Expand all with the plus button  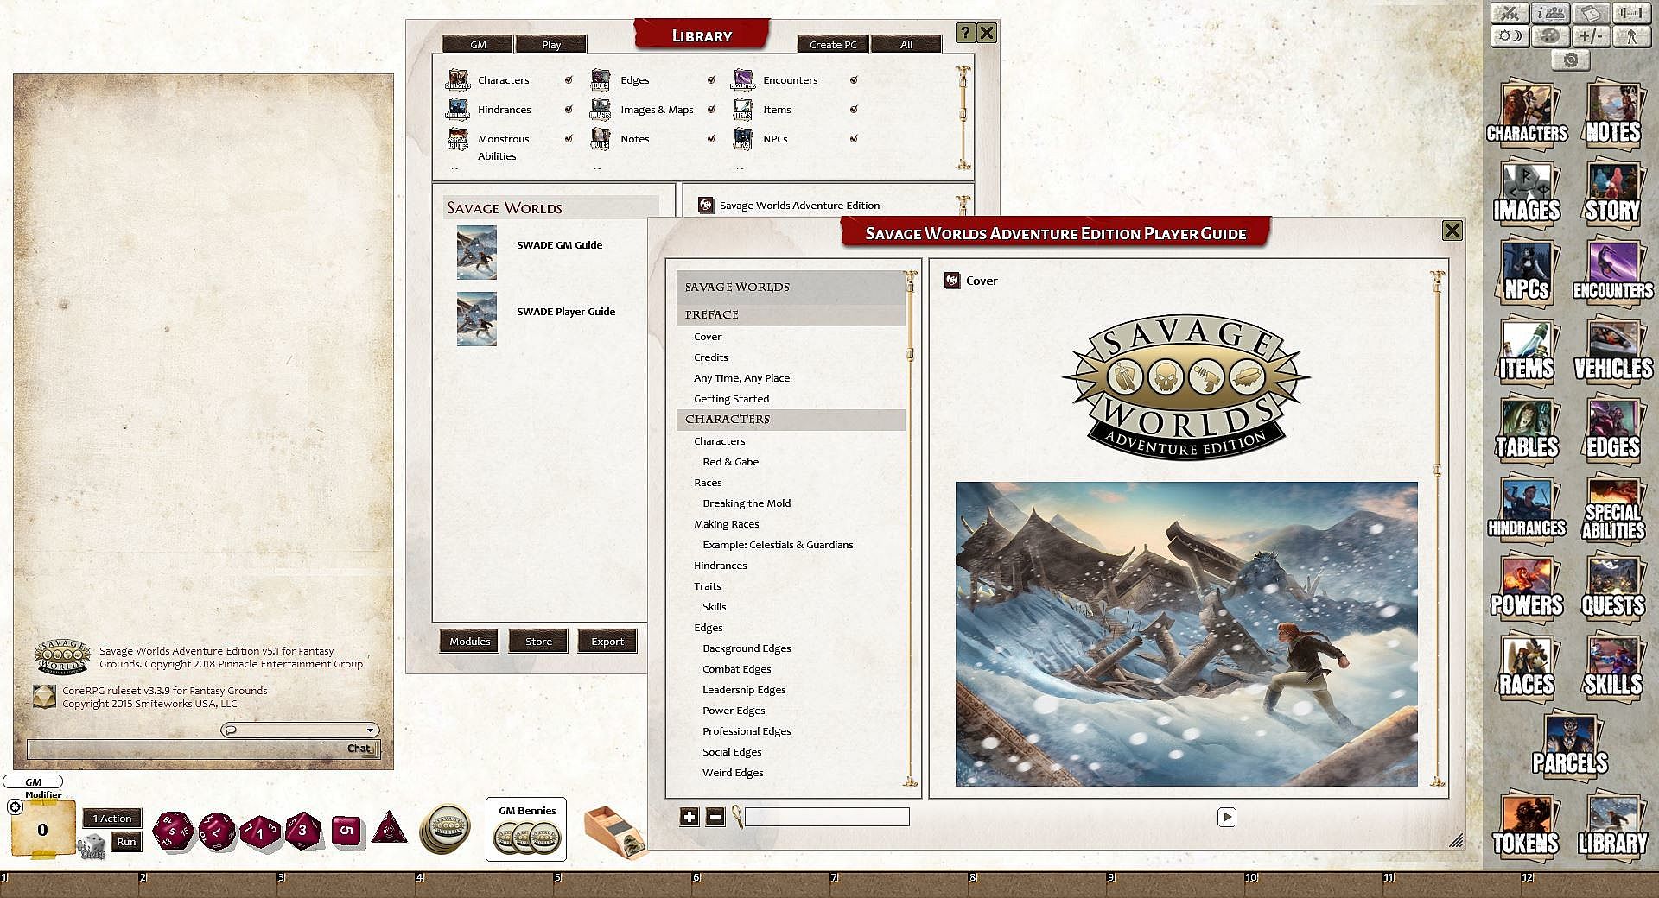(689, 817)
